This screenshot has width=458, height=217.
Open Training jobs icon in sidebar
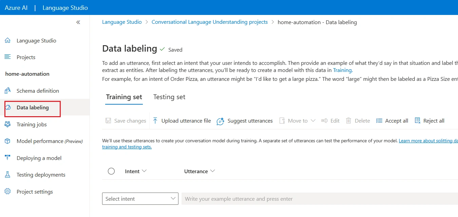[x=7, y=124]
